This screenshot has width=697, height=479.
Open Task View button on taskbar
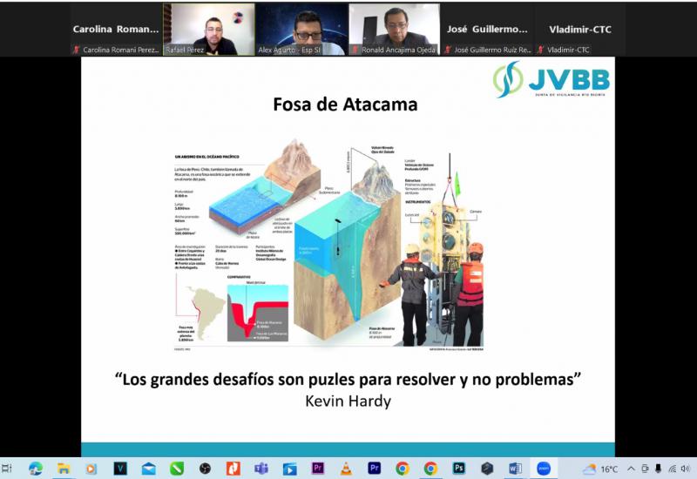tap(7, 469)
